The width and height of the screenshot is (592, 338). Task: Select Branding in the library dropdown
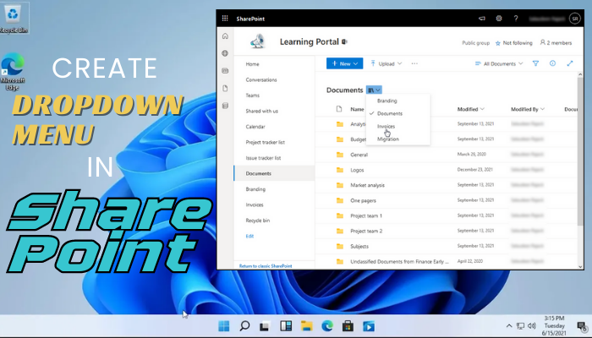pyautogui.click(x=386, y=101)
